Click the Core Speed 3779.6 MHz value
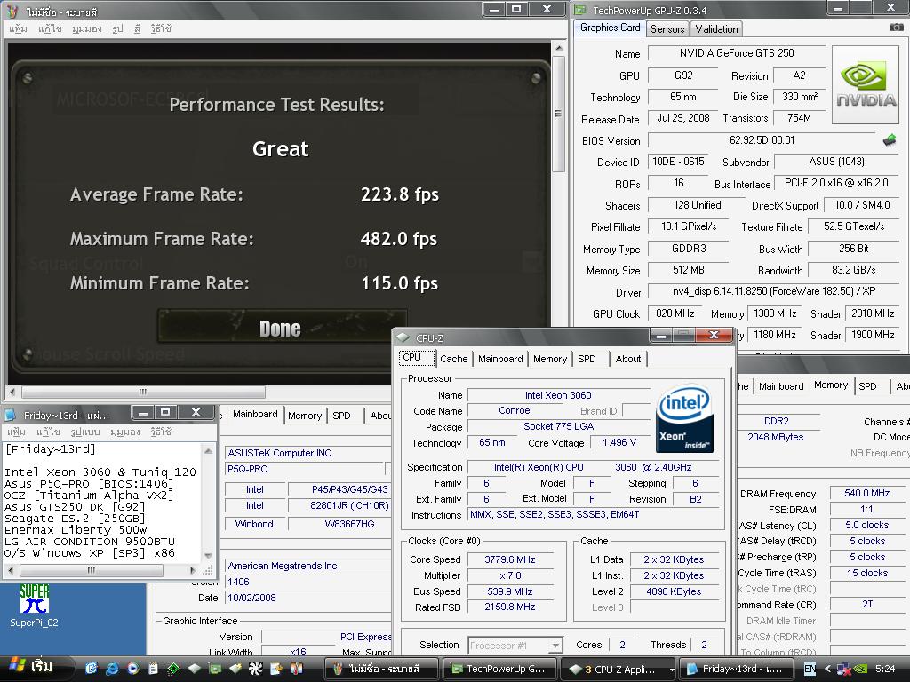Image resolution: width=910 pixels, height=682 pixels. [x=509, y=559]
